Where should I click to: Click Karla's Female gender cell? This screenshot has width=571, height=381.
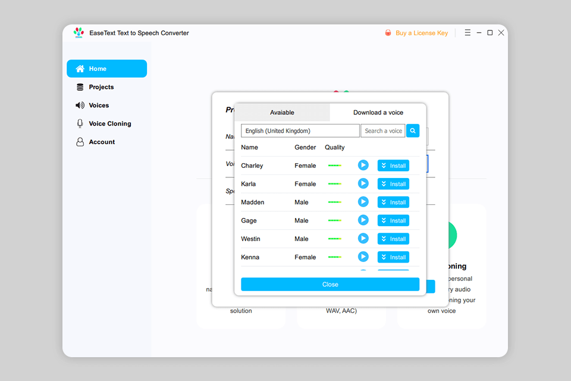pos(305,184)
